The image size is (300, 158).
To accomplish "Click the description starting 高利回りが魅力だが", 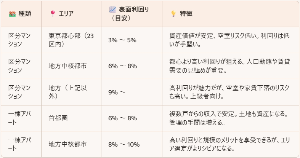I will click(229, 92).
